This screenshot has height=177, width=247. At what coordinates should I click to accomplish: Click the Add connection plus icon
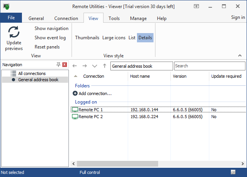coord(75,94)
